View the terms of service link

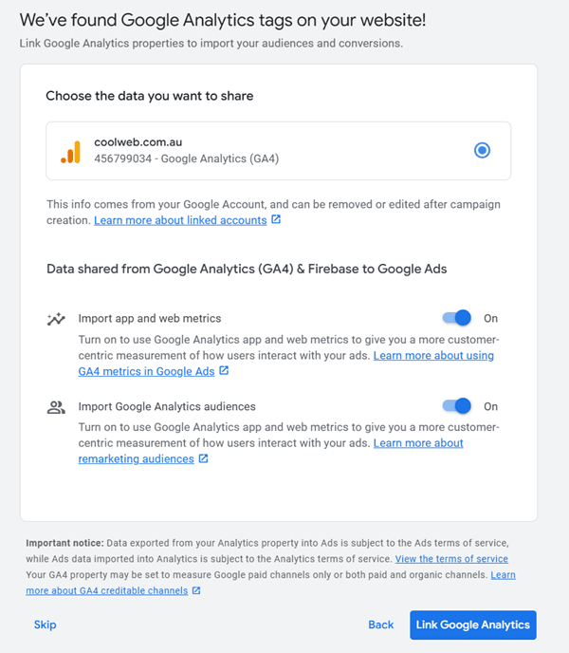[x=451, y=558]
